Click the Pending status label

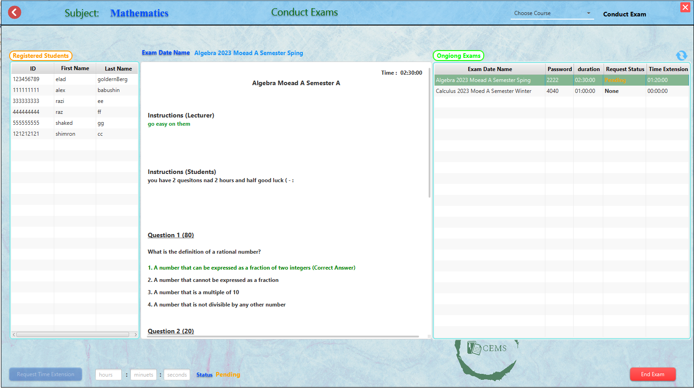click(228, 374)
